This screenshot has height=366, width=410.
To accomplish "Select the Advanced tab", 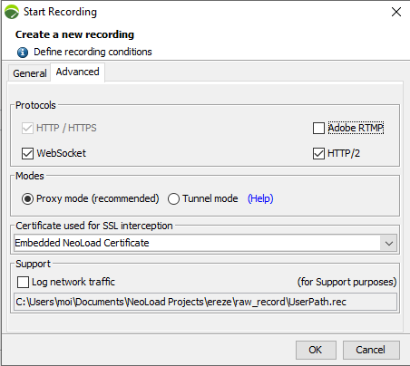I will tap(78, 72).
